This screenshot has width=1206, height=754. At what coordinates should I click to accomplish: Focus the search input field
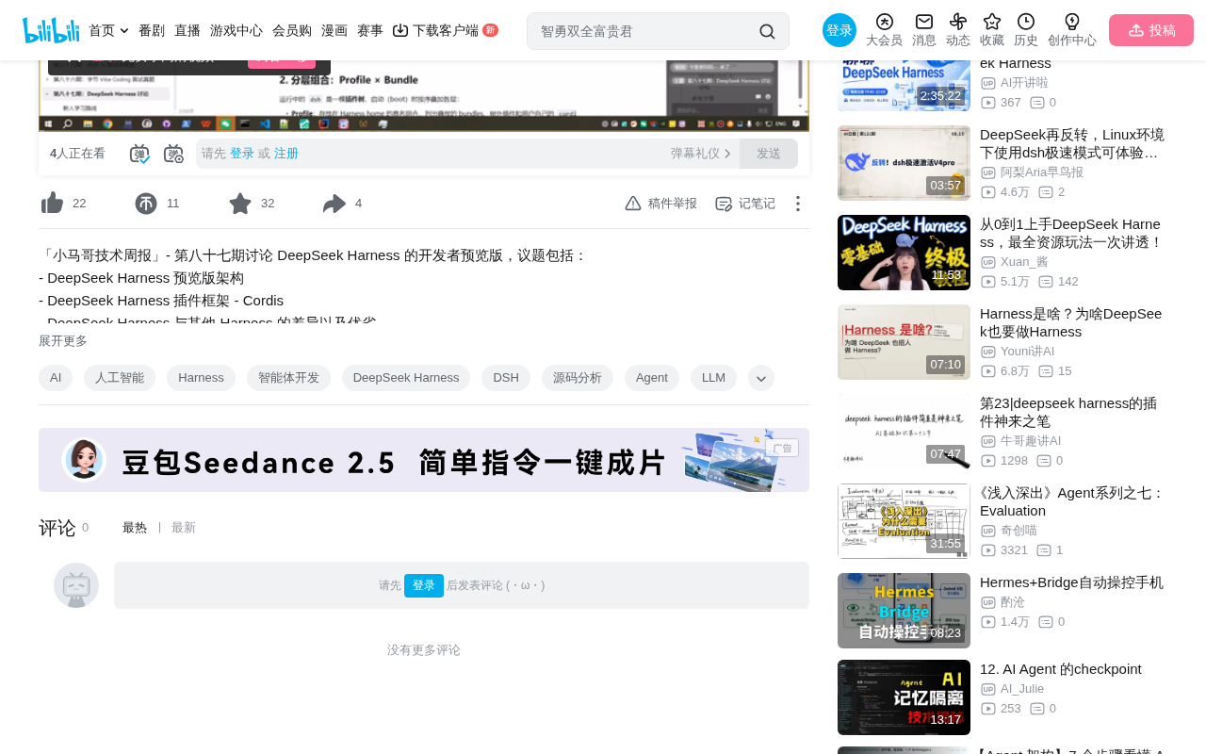[645, 31]
